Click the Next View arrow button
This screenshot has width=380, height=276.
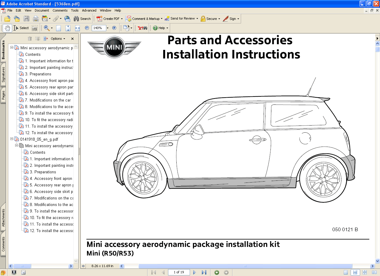[226, 272]
